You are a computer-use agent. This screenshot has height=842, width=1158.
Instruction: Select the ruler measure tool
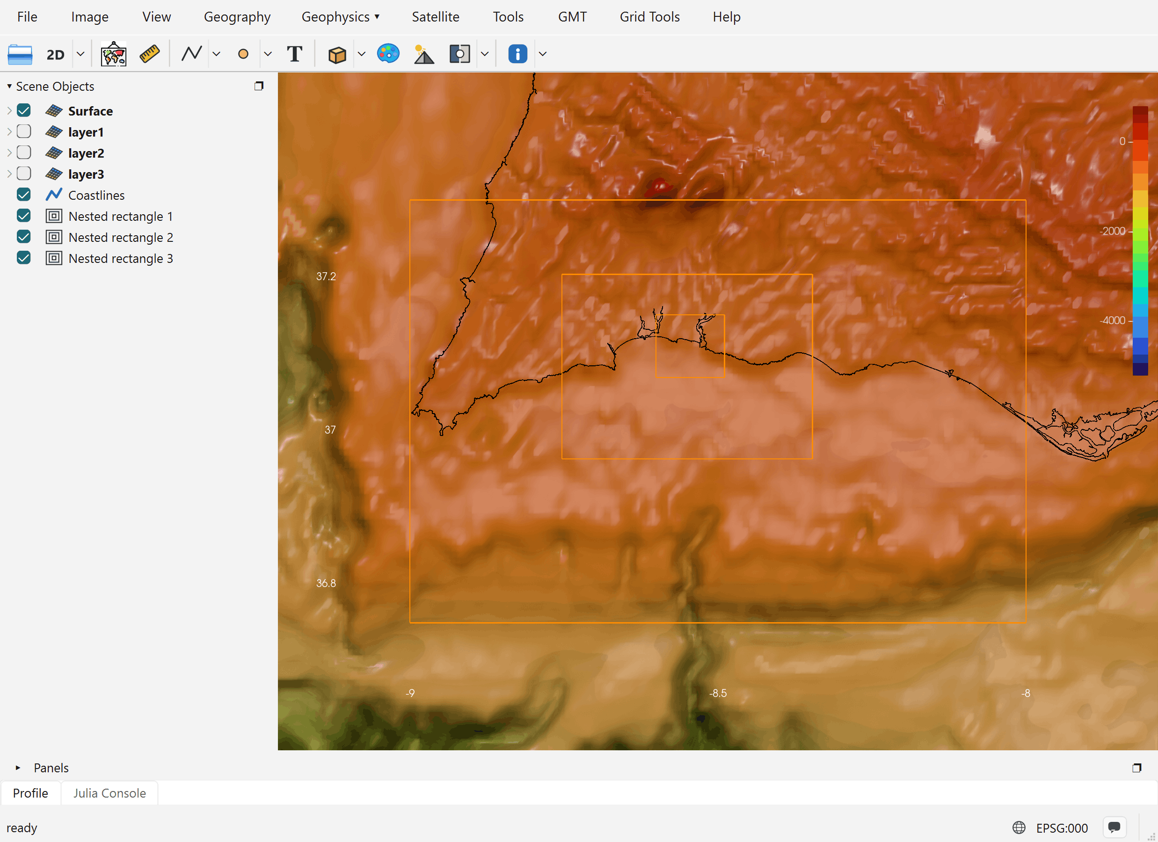[x=150, y=54]
